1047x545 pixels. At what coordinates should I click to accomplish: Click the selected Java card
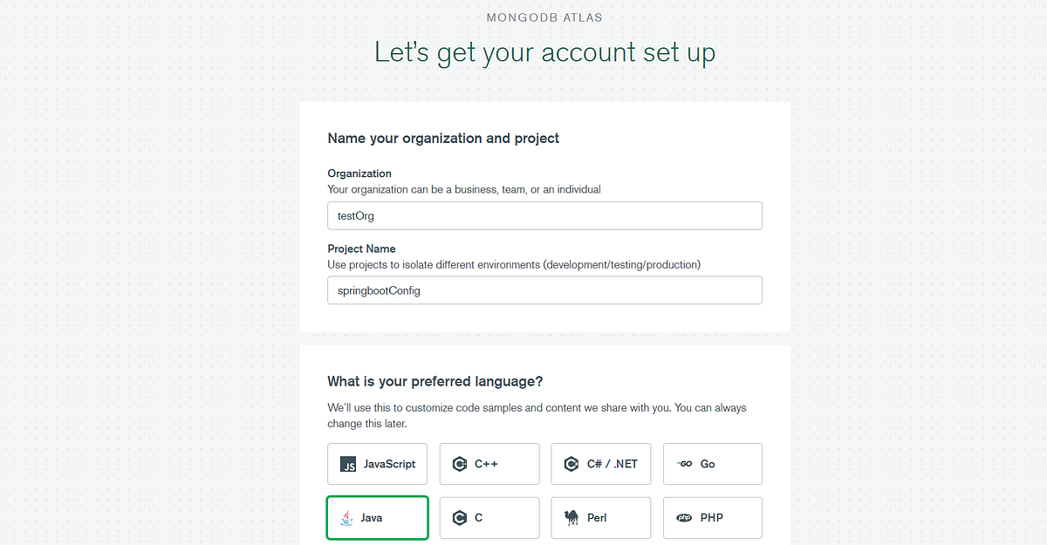point(377,517)
